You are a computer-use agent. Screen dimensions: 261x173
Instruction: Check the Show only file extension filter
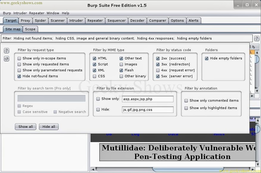coord(98,99)
